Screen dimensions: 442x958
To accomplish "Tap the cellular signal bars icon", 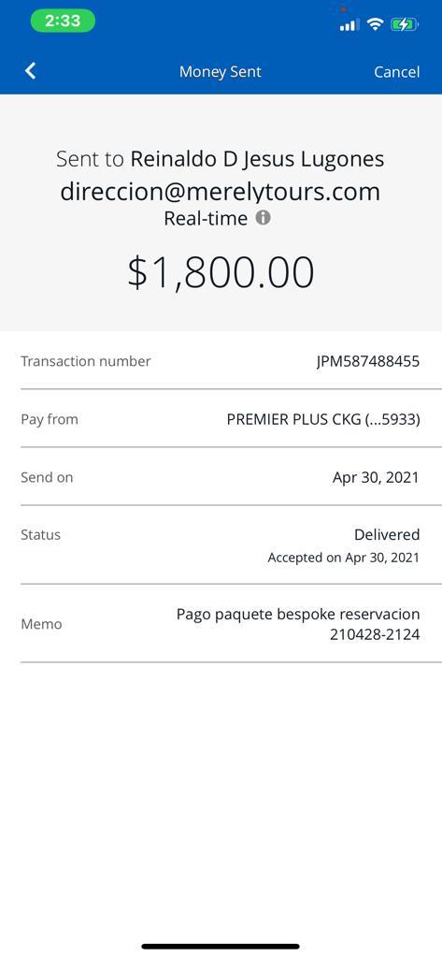I will coord(349,25).
